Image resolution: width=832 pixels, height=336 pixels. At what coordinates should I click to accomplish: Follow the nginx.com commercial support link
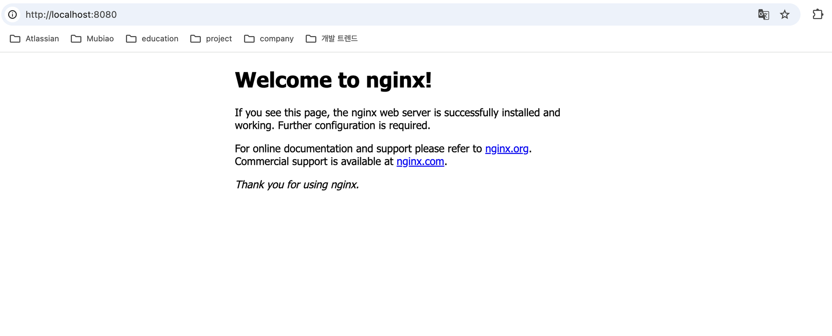(x=420, y=162)
